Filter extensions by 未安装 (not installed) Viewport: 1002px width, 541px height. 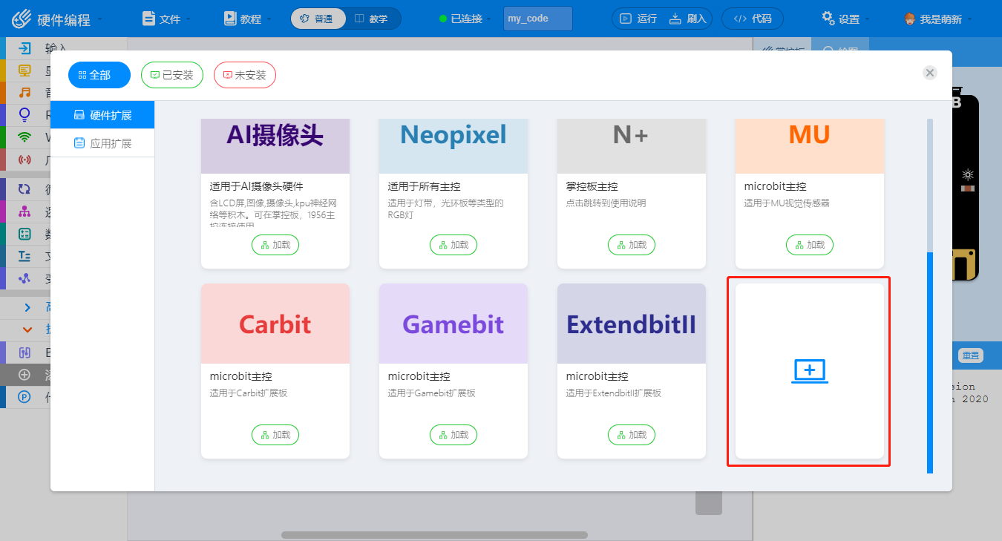[x=245, y=75]
